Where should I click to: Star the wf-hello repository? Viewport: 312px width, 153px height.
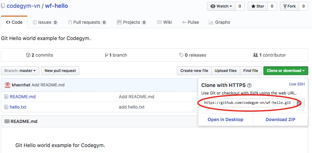pos(257,6)
